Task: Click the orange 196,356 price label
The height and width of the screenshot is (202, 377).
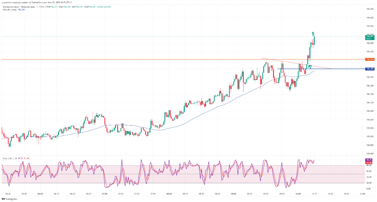Action: click(369, 59)
